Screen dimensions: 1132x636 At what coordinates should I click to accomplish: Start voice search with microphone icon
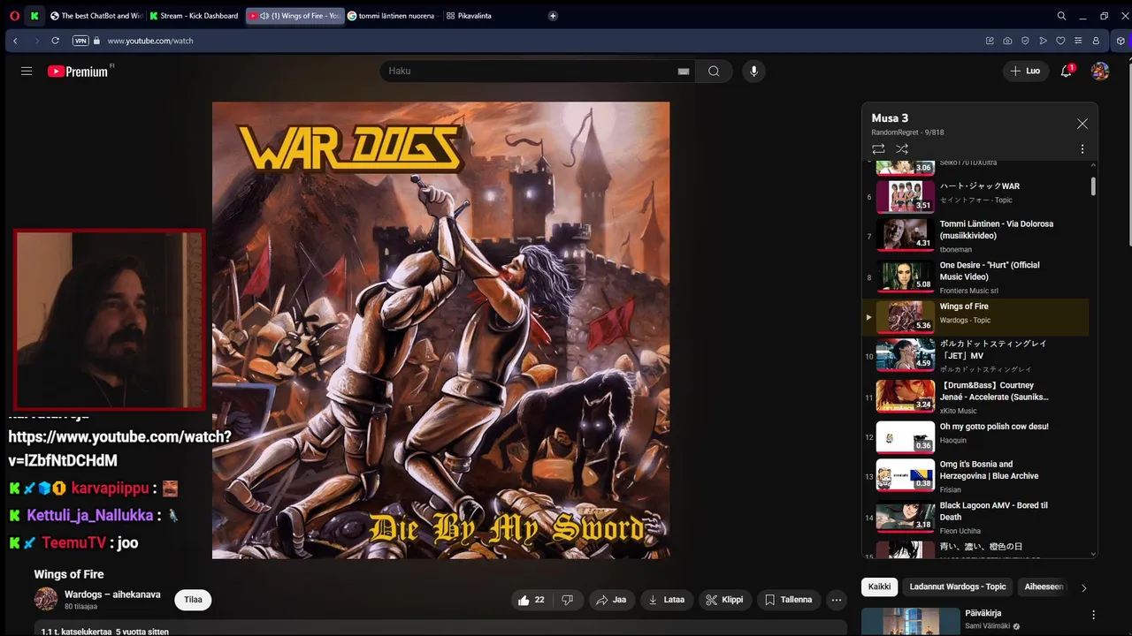pos(753,71)
